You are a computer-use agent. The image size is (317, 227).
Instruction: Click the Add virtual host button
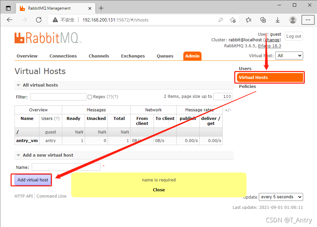point(33,180)
